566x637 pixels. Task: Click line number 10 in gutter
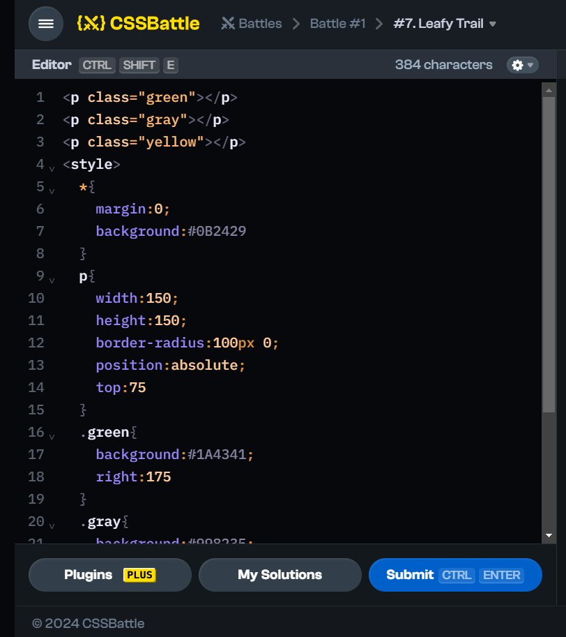36,299
